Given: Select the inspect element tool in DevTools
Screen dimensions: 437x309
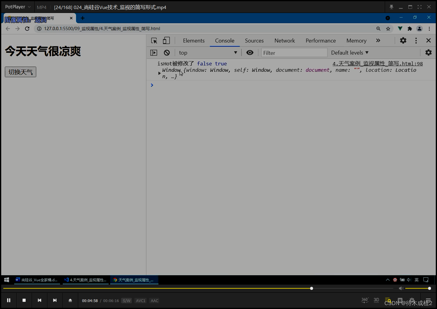Looking at the screenshot, I should tap(154, 40).
